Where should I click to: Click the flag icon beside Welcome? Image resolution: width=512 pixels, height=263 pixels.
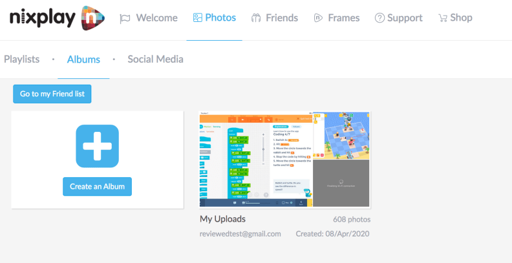point(125,18)
